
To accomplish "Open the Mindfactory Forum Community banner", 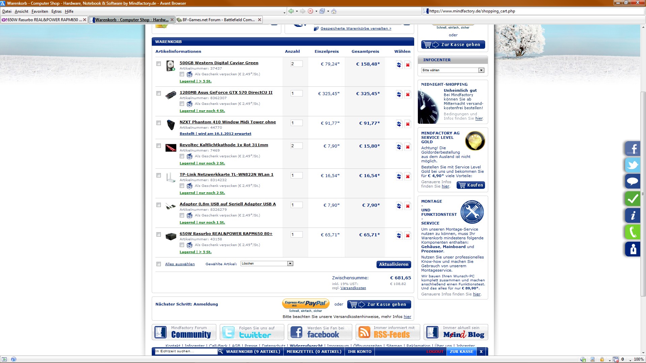I will (184, 332).
